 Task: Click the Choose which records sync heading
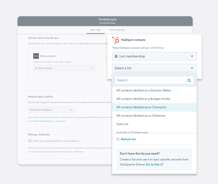pos(44,38)
